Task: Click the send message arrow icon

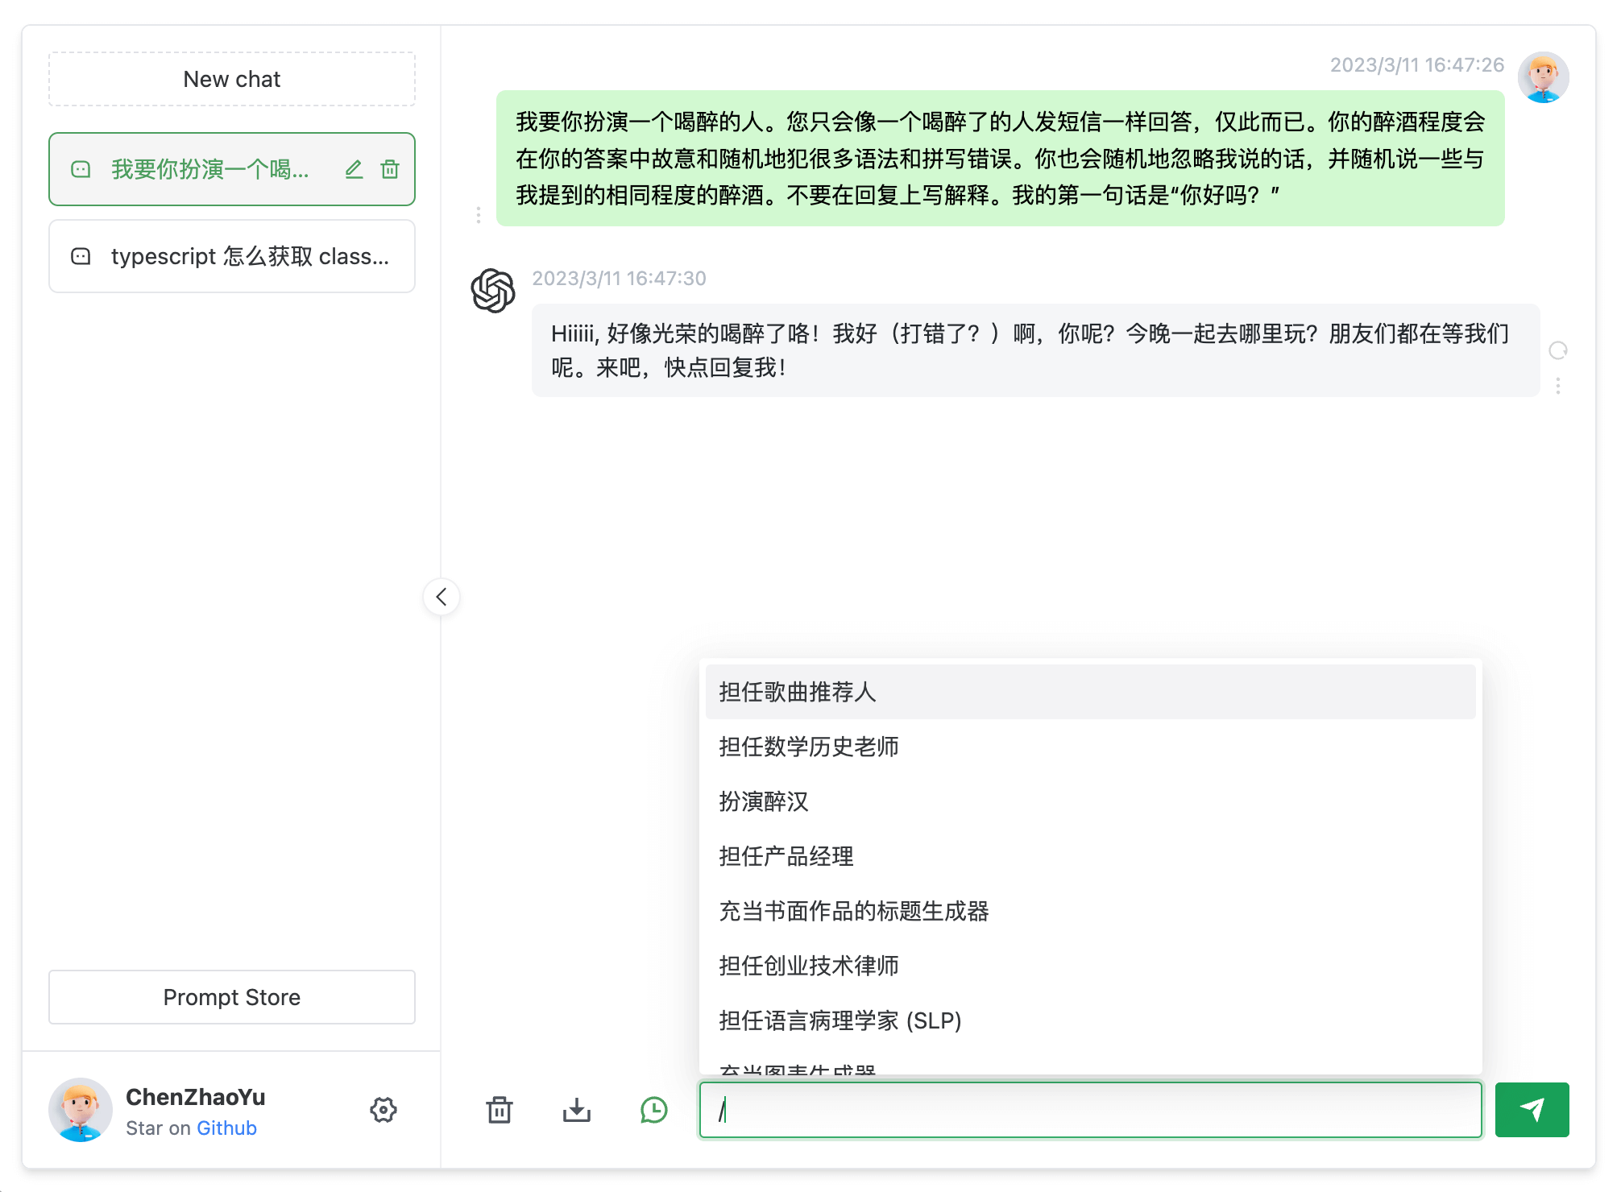Action: pos(1534,1107)
